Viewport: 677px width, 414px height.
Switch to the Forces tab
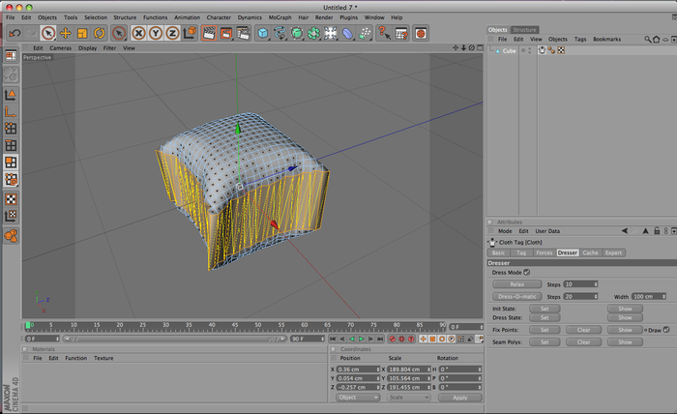(x=544, y=253)
